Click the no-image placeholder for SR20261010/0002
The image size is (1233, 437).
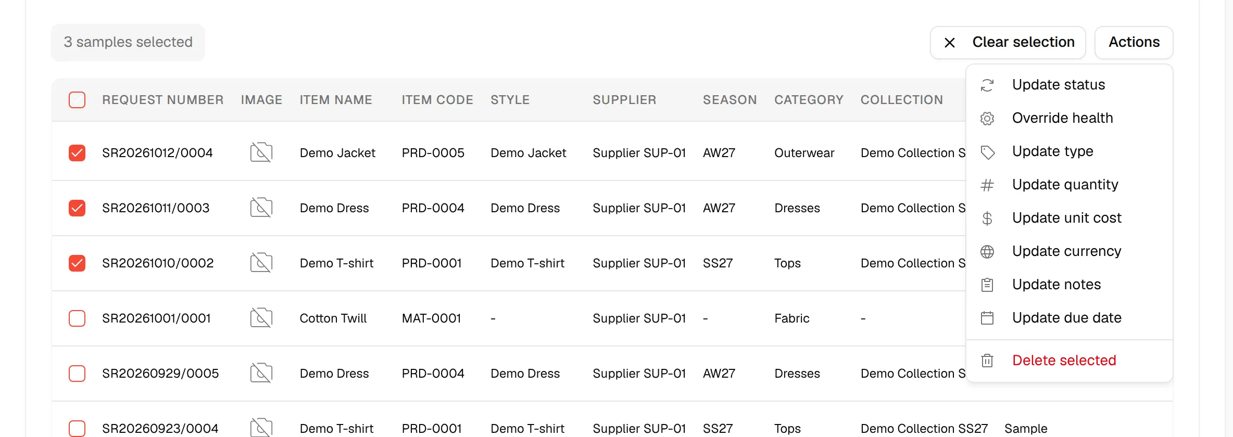[x=261, y=263]
